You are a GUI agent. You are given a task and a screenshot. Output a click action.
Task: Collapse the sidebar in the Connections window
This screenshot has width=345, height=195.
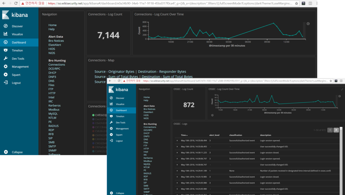point(17,152)
